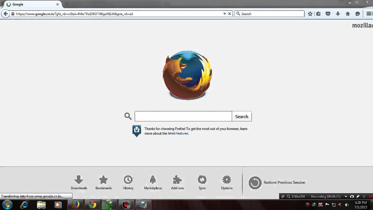Open Marketplace from the bottom launcher
The image size is (373, 210).
click(x=153, y=183)
